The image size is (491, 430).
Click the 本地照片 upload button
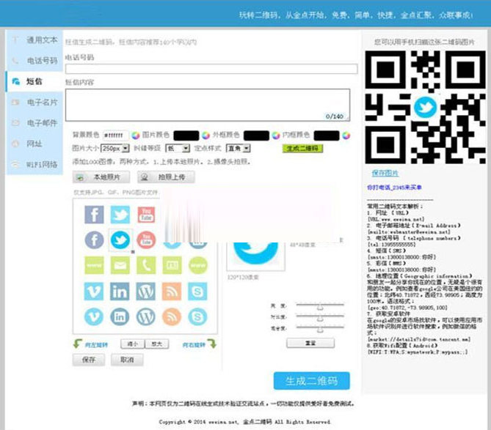tap(101, 177)
